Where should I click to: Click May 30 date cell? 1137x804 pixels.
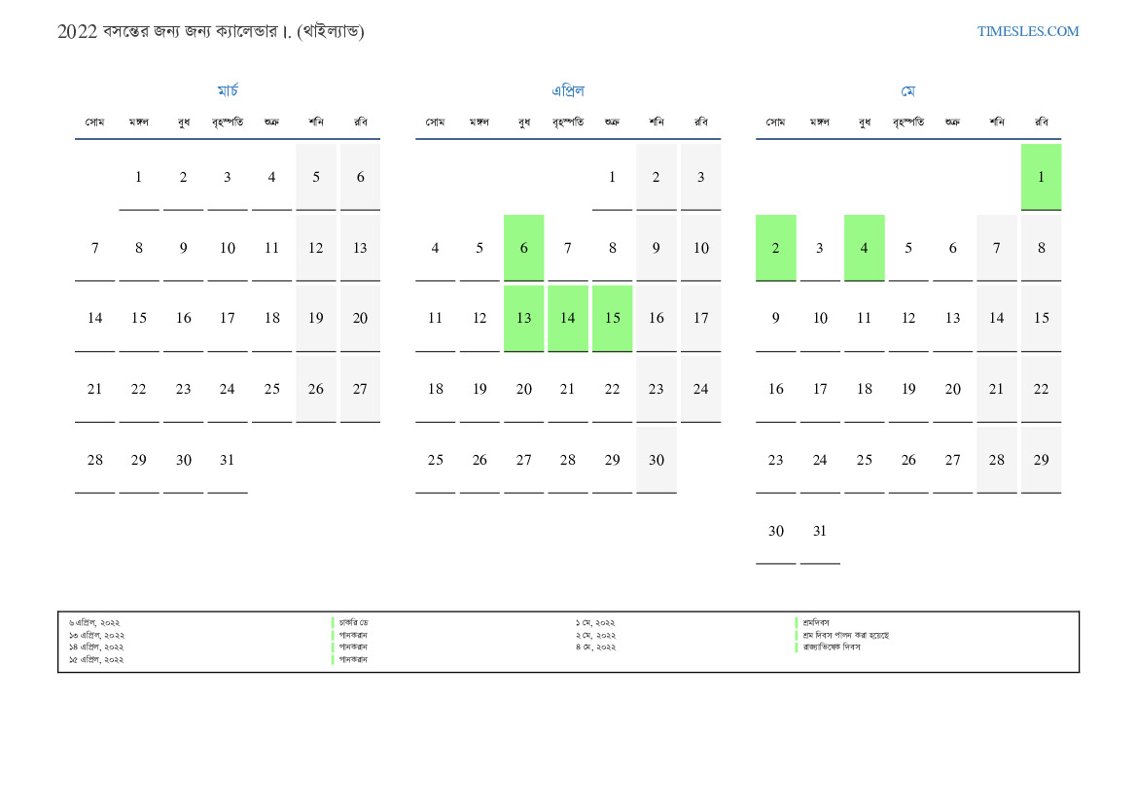(x=775, y=531)
